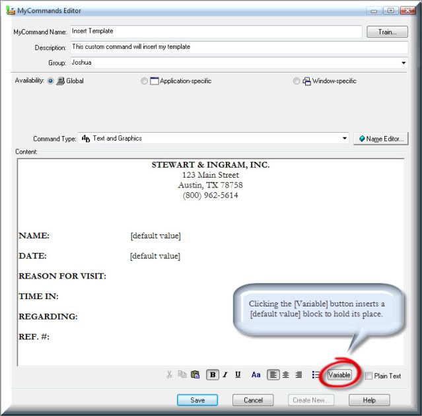Click the Cut scissors icon

pyautogui.click(x=169, y=374)
